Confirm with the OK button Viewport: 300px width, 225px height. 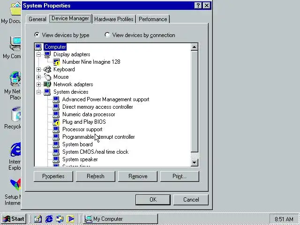pos(153,200)
